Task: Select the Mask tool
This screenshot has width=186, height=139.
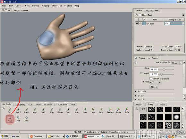Action: click(x=18, y=119)
